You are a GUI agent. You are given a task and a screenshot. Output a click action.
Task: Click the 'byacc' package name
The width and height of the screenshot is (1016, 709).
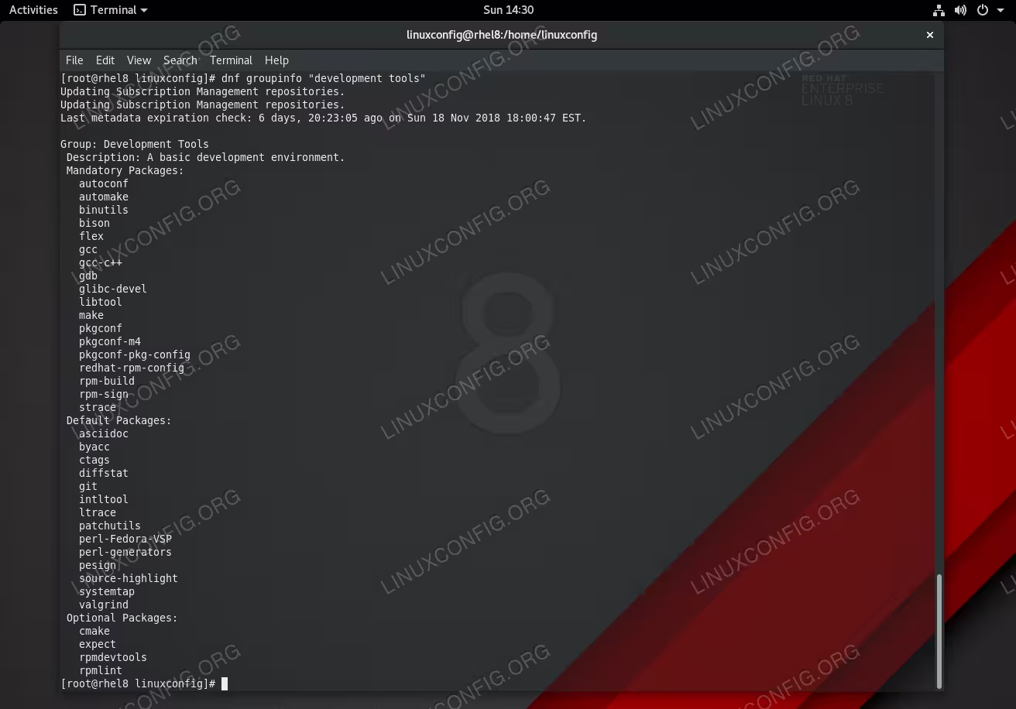point(94,447)
